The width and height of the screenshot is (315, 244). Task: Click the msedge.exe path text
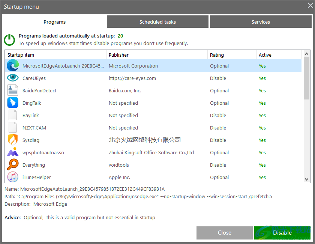tap(138, 197)
